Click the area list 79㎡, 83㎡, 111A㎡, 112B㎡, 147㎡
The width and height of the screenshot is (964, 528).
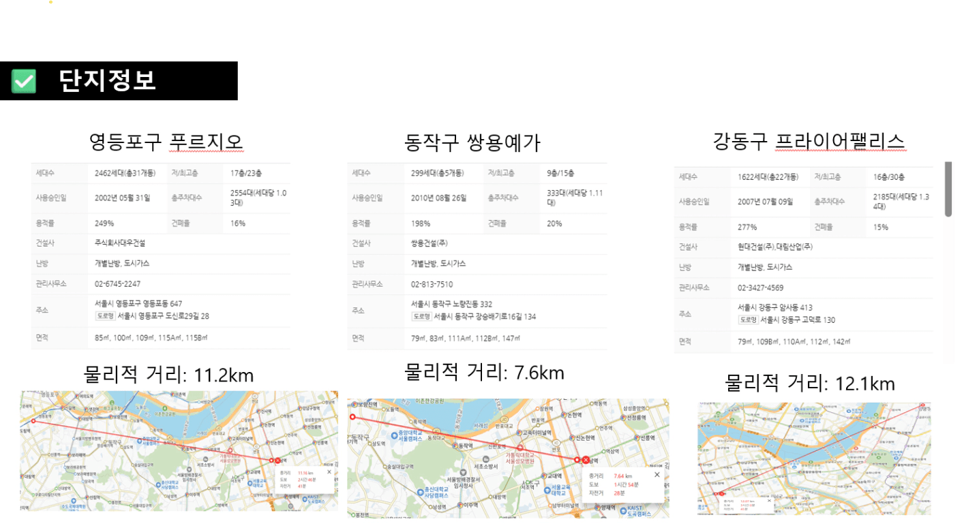pyautogui.click(x=466, y=339)
